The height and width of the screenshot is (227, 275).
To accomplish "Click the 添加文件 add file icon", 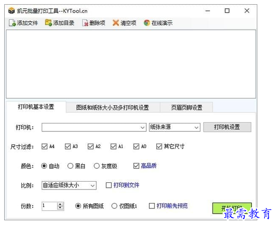I will [x=12, y=23].
